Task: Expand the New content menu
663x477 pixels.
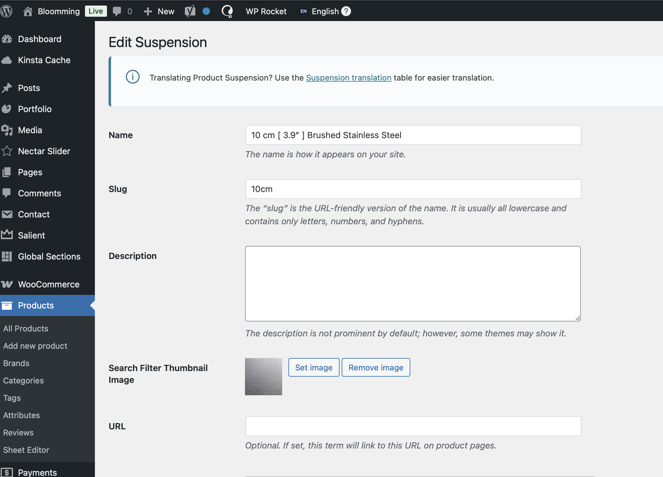Action: [x=159, y=11]
